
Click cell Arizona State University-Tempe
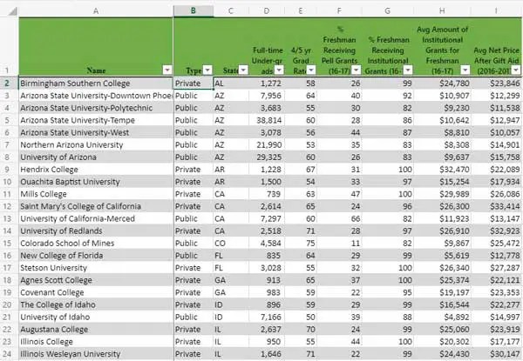coord(96,120)
